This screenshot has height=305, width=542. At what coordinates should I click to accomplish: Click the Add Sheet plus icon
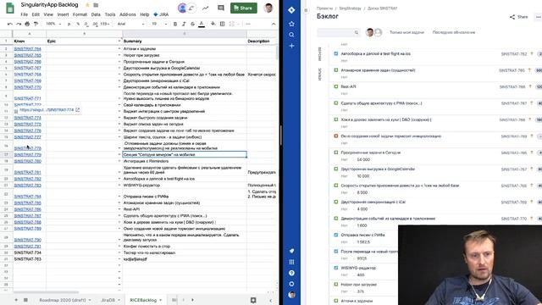[x=16, y=300]
